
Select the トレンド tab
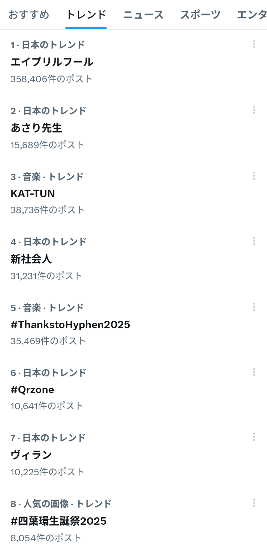pyautogui.click(x=86, y=15)
